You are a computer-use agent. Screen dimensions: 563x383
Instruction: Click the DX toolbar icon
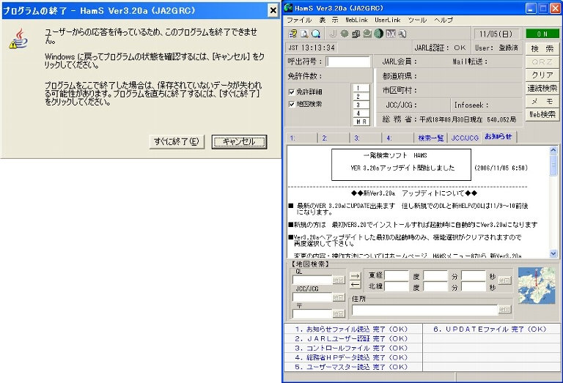[390, 34]
